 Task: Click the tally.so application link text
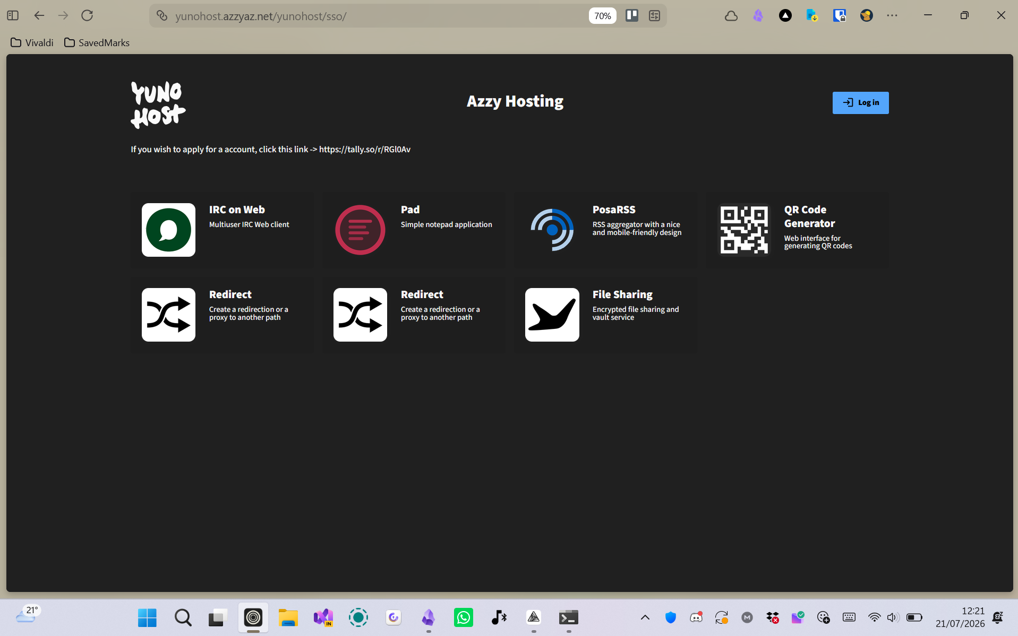point(365,150)
